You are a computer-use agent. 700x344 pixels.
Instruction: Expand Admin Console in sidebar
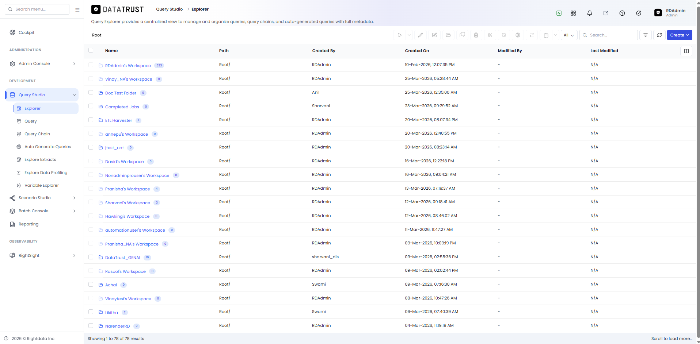tap(74, 63)
